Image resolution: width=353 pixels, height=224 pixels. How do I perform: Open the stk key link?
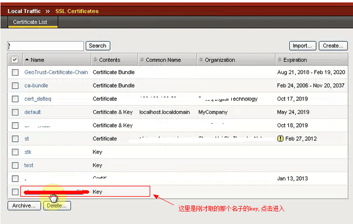point(28,152)
